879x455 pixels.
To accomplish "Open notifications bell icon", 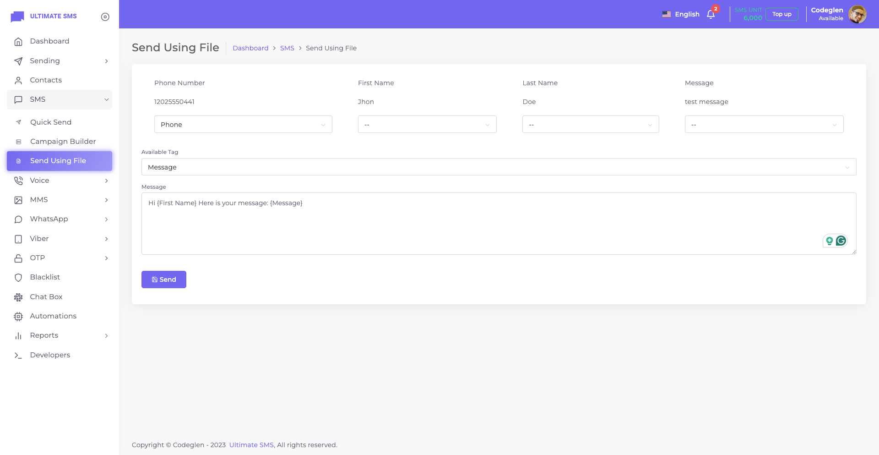I will 711,14.
